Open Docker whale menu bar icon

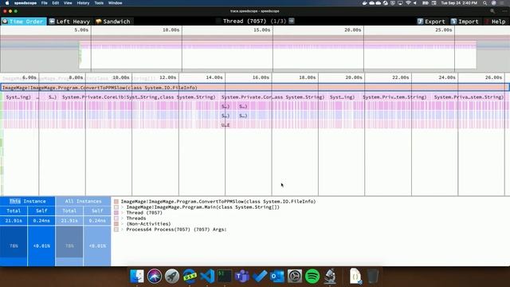[x=365, y=3]
